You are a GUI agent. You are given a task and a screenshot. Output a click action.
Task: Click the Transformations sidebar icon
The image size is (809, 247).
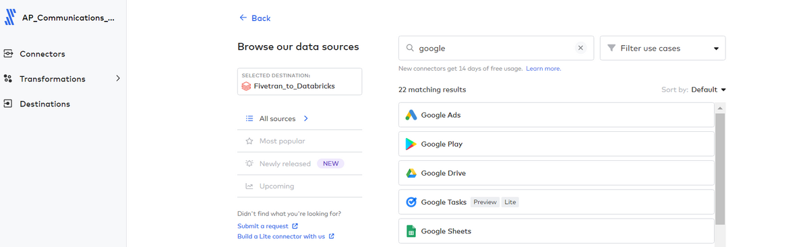click(8, 79)
